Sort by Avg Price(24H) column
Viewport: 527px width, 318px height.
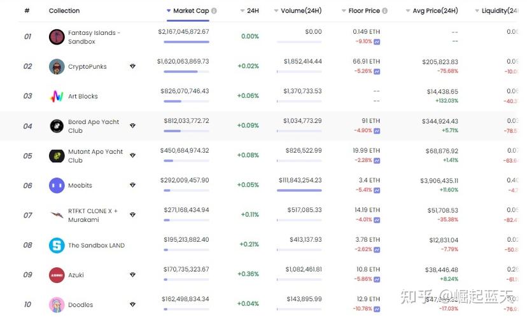coord(432,11)
